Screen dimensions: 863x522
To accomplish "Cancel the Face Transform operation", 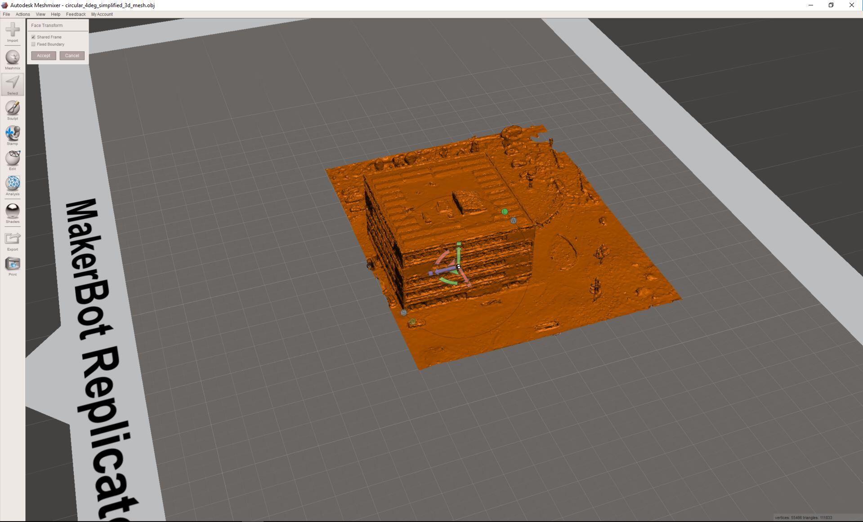I will pos(72,56).
